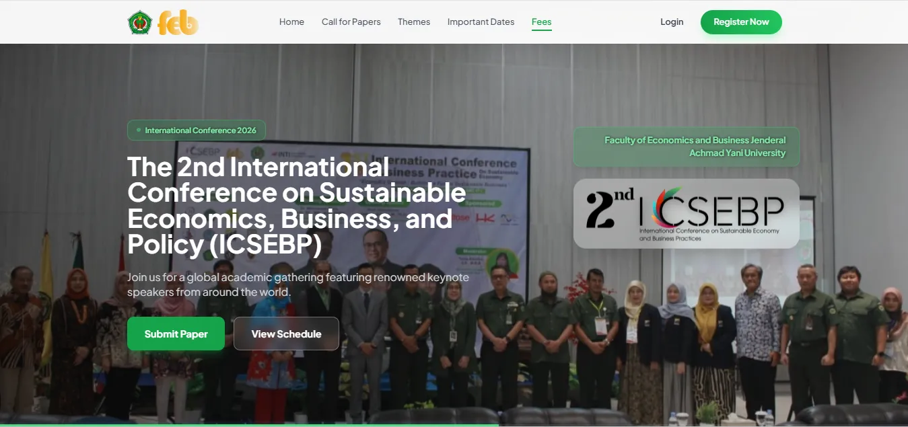Click the main ICSEBP conference heading
908x427 pixels.
point(296,206)
